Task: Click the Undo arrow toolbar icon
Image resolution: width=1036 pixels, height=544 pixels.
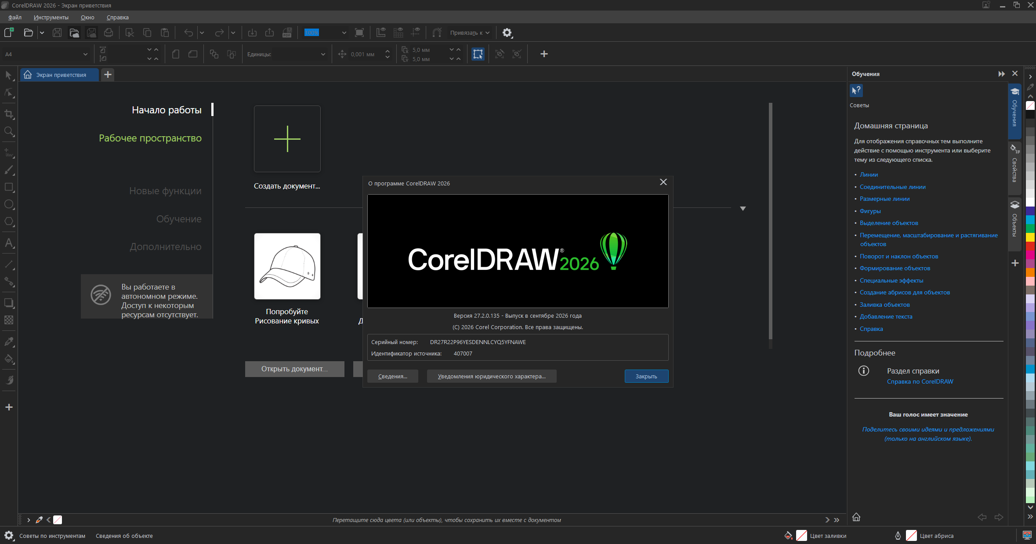Action: click(188, 33)
